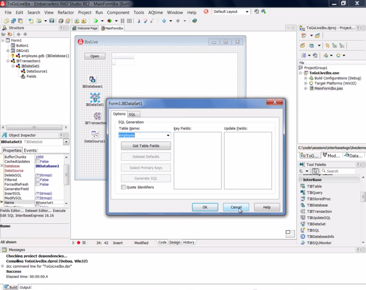Click the TIBDatabase palette icon
This screenshot has width=366, height=290.
[303, 205]
